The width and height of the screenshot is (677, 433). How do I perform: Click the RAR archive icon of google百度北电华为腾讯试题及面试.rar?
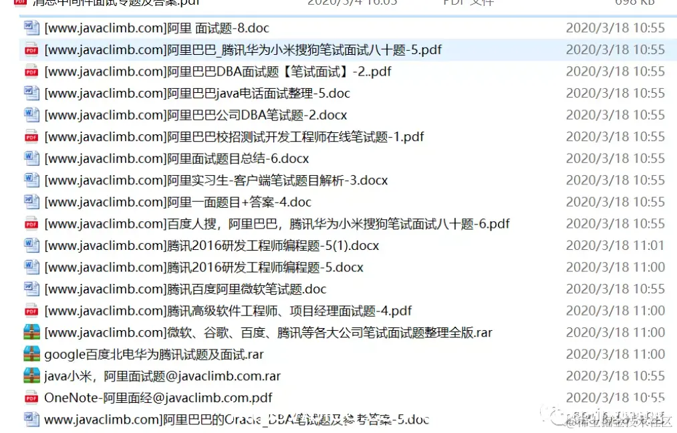(31, 354)
